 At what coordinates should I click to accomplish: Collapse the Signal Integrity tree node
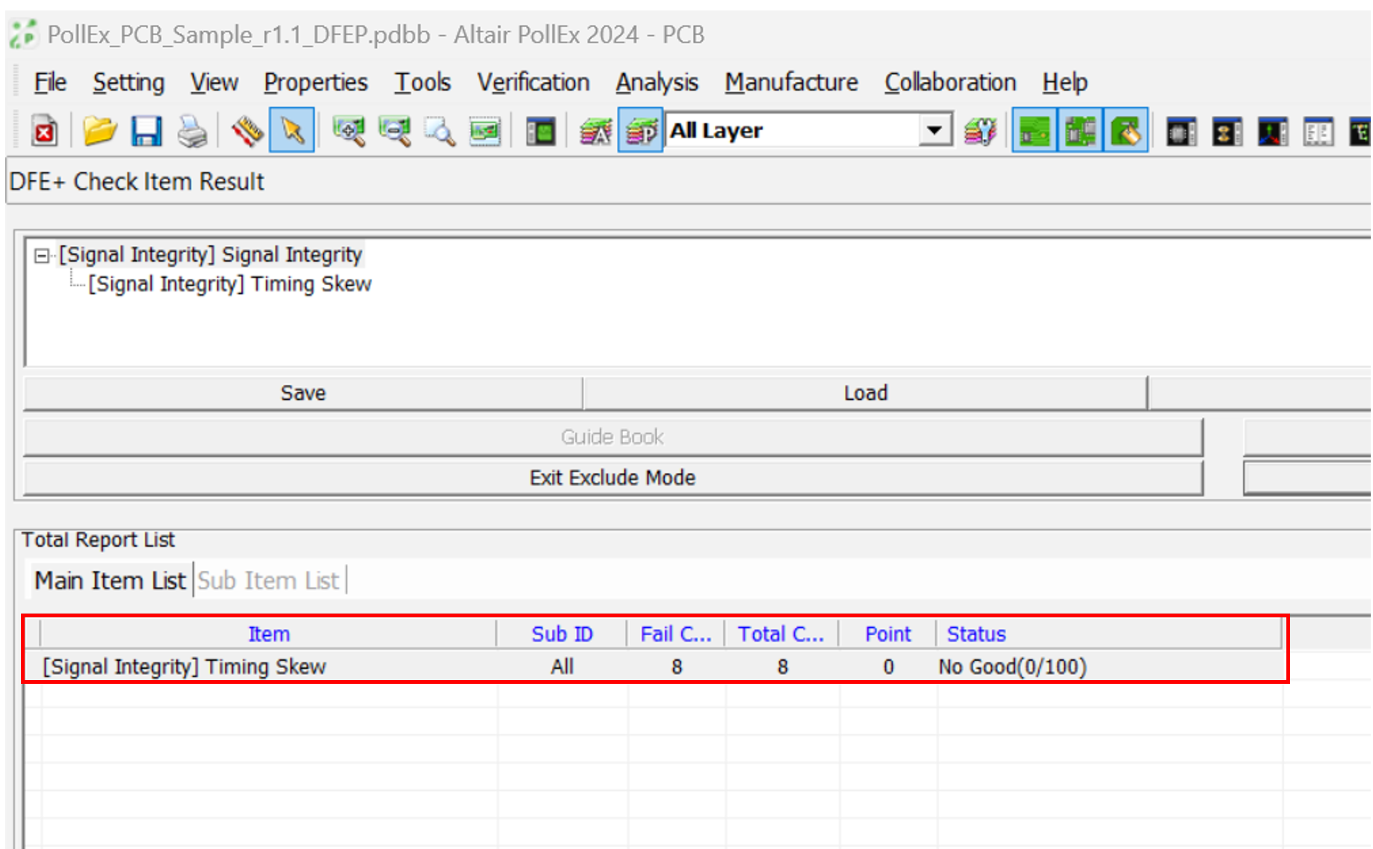[x=42, y=256]
